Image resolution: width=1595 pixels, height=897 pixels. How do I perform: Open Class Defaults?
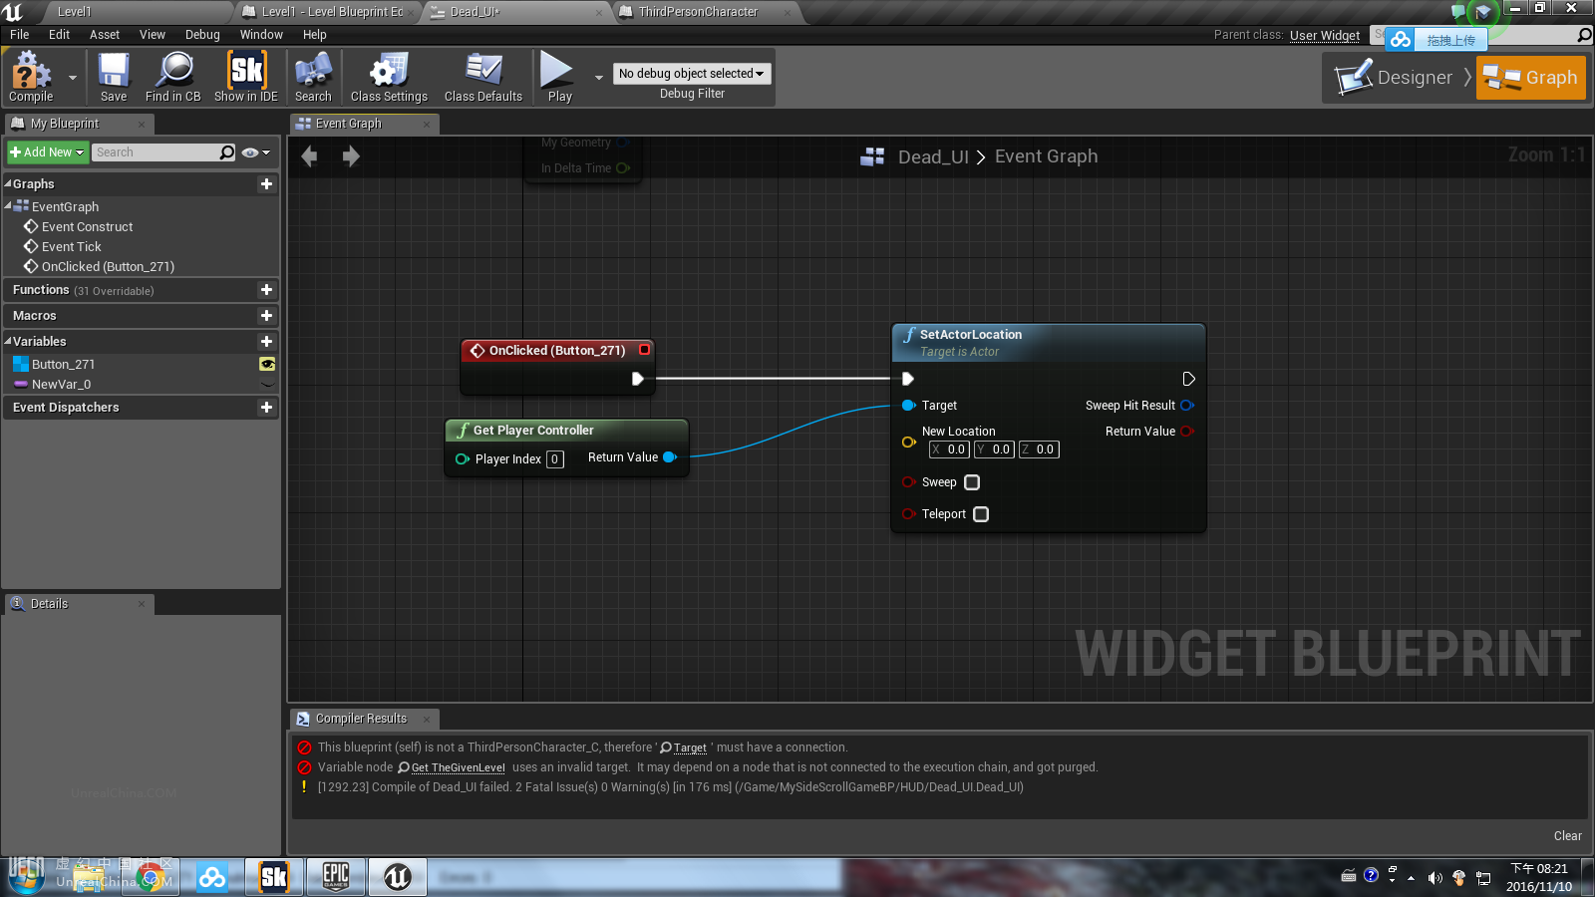pos(483,77)
